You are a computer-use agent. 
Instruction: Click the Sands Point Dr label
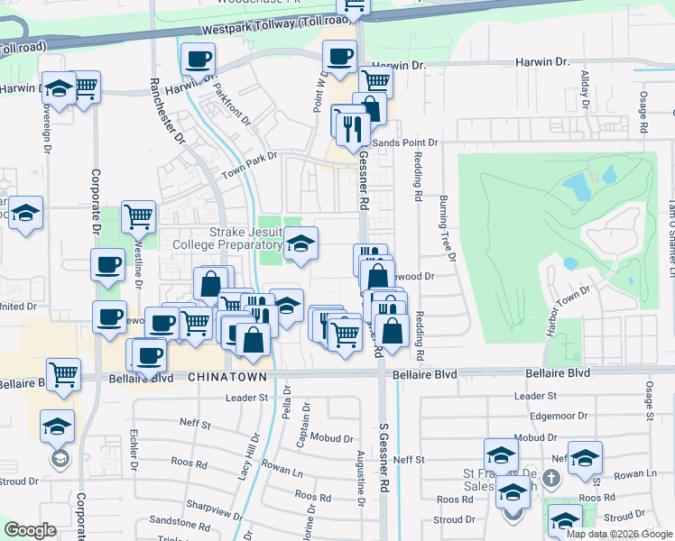[404, 142]
